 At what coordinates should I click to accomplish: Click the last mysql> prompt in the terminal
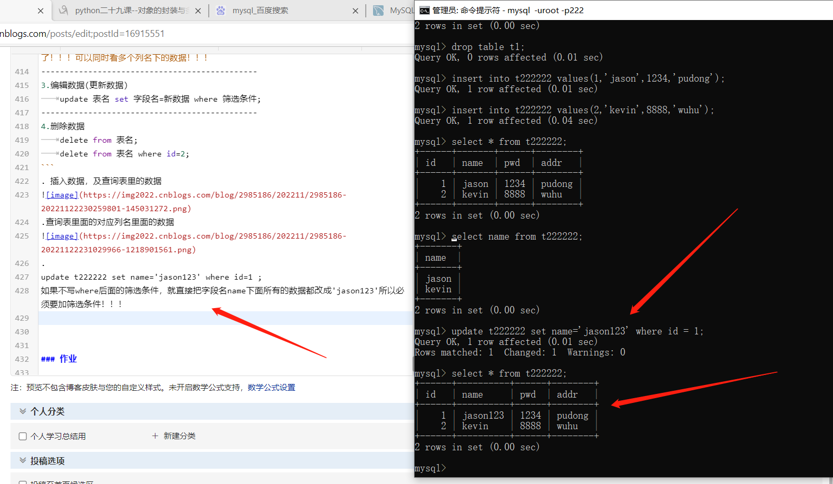(x=430, y=468)
